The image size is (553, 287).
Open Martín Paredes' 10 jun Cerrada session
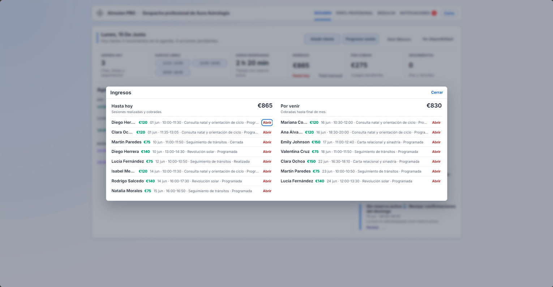click(267, 142)
